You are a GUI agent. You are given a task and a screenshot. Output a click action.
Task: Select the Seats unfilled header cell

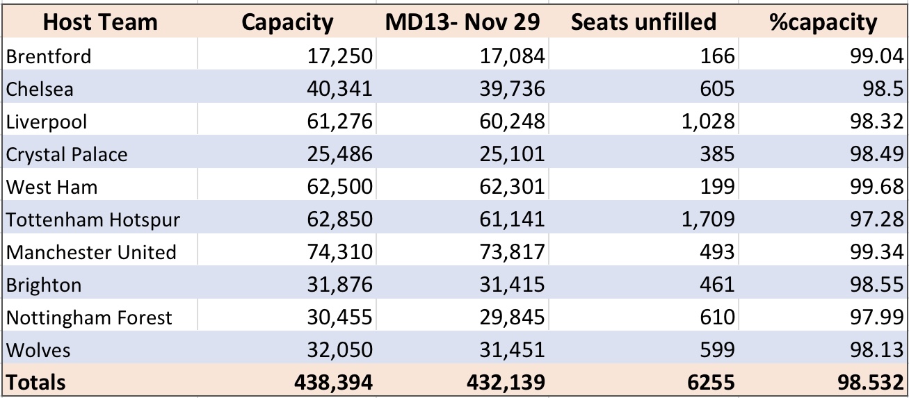click(x=643, y=22)
